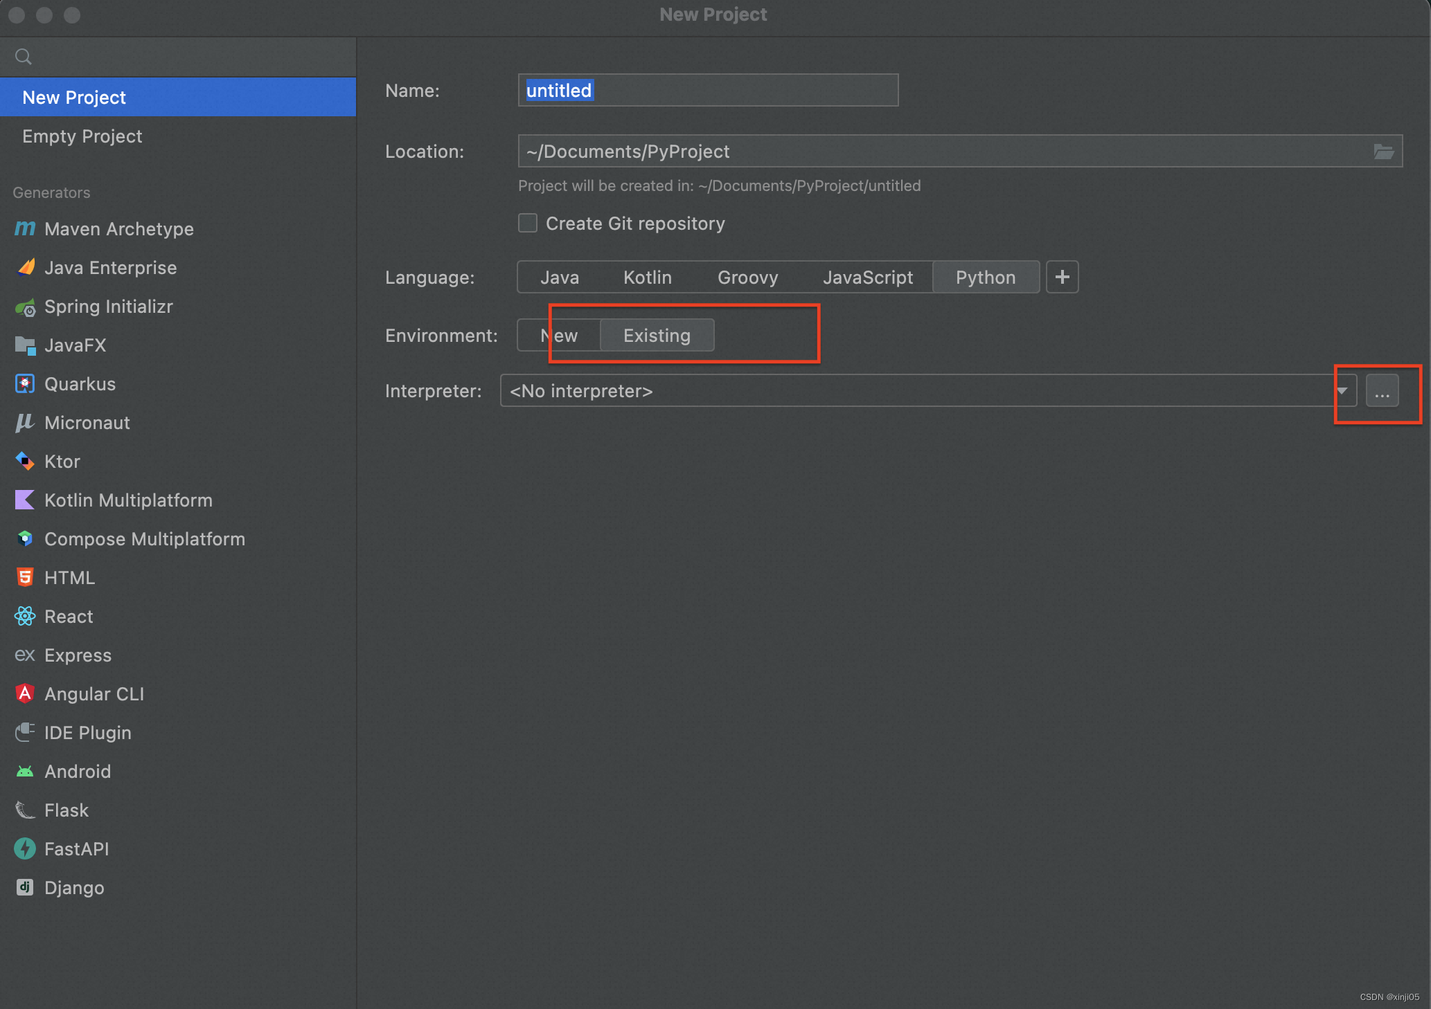The width and height of the screenshot is (1431, 1009).
Task: Choose JavaScript as the language
Action: coord(867,278)
